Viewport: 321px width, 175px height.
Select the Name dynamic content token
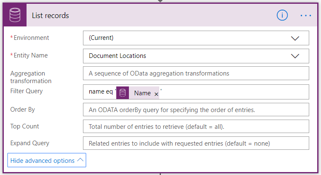[138, 93]
